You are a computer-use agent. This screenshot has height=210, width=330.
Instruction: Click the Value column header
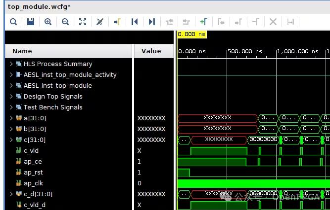[x=151, y=51]
